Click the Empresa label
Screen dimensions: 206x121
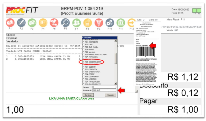(12, 38)
